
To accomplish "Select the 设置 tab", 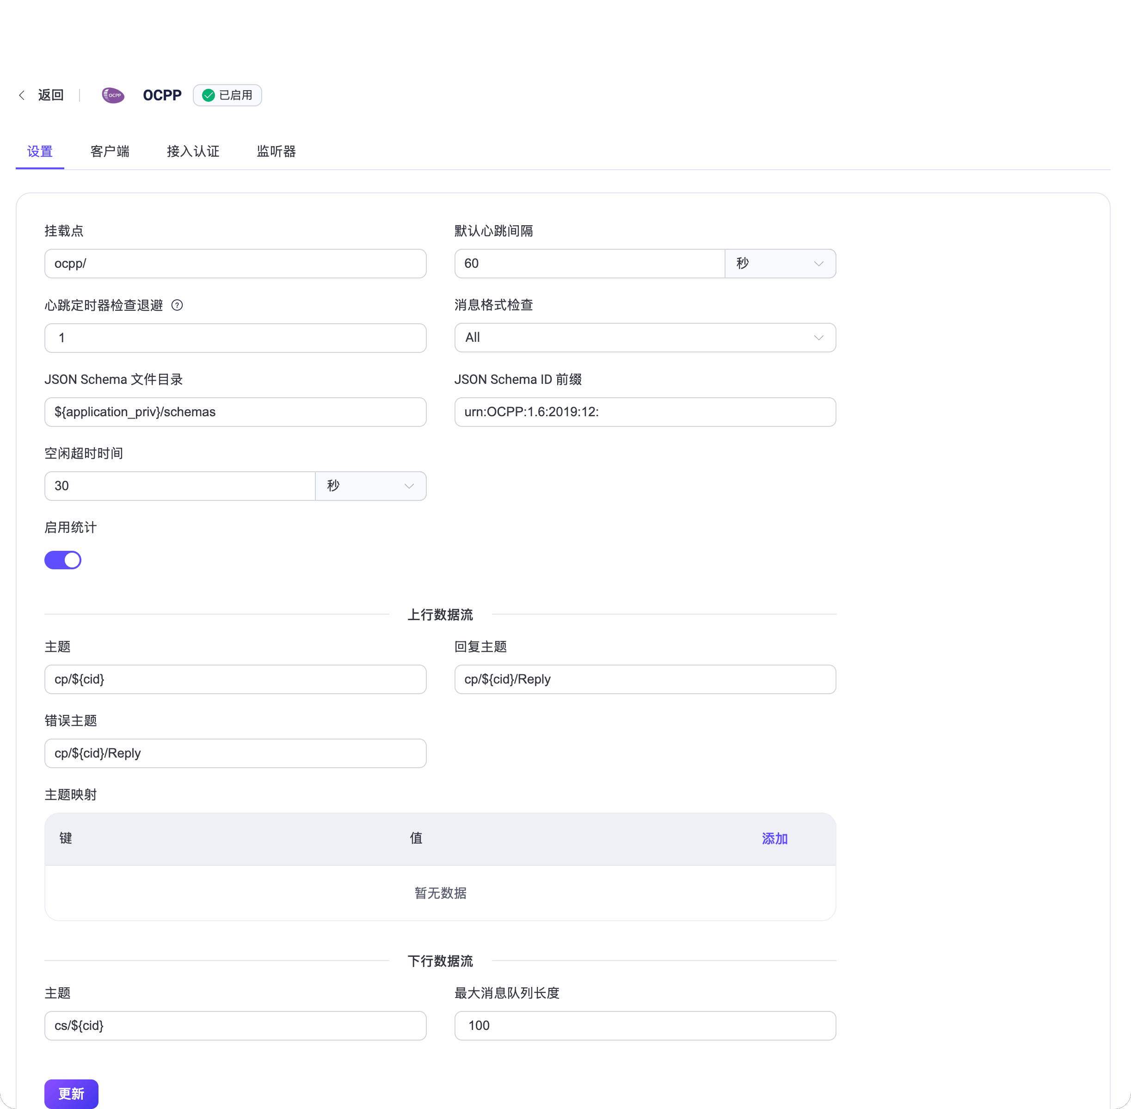I will click(x=40, y=151).
